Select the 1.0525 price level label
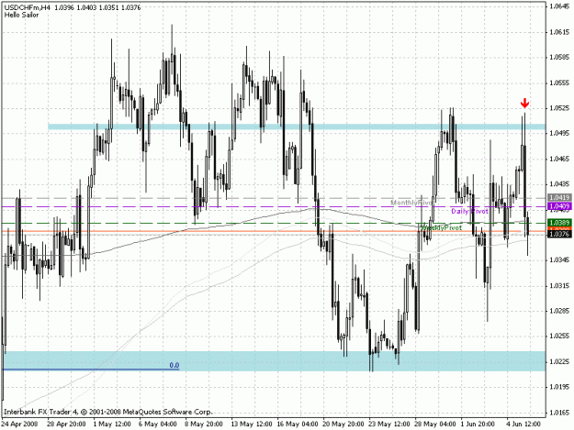The height and width of the screenshot is (430, 574). pos(559,108)
